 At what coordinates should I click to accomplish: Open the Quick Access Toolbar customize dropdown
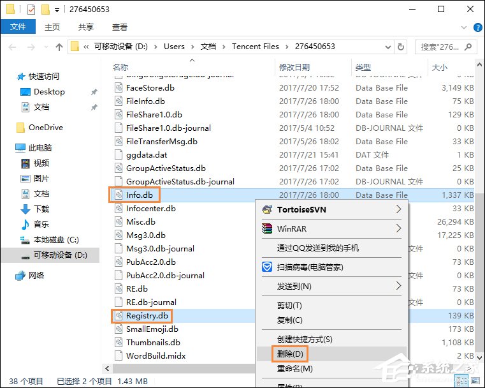[57, 10]
